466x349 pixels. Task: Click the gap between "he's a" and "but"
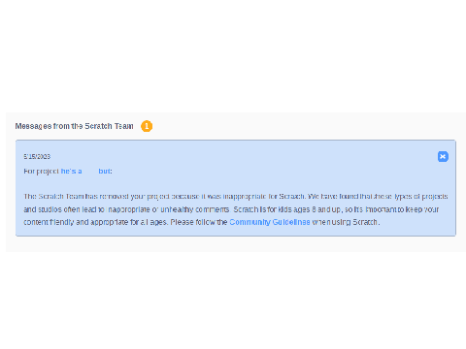(90, 172)
